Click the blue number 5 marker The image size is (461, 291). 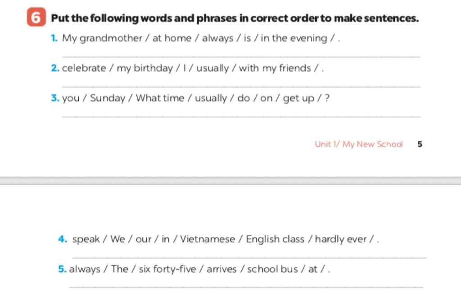63,269
